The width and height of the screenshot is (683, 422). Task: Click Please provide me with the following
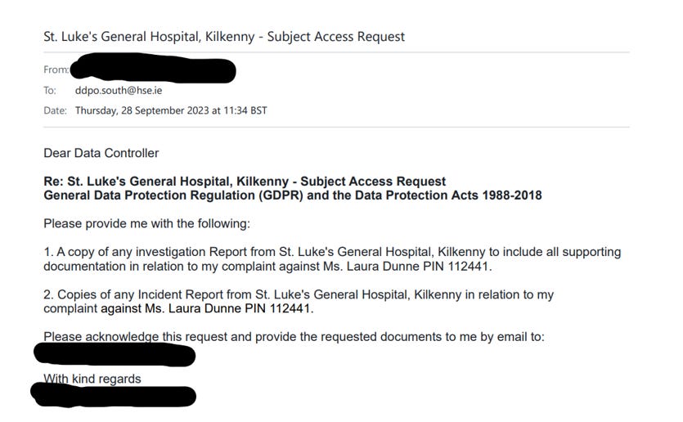click(146, 223)
